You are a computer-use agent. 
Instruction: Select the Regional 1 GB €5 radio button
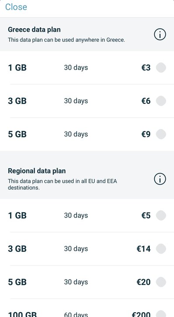click(161, 215)
